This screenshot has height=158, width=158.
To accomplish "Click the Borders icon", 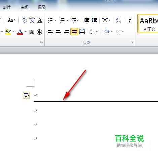I will click(118, 32).
